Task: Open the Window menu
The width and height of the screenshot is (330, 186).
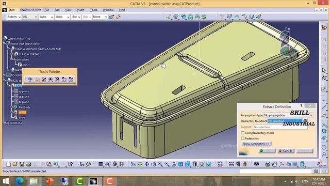Action: [x=108, y=10]
